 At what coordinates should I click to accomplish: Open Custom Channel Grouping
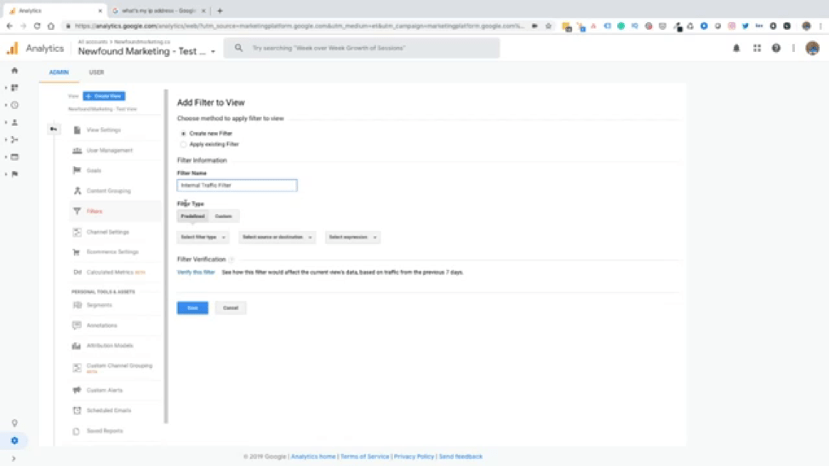(x=119, y=367)
